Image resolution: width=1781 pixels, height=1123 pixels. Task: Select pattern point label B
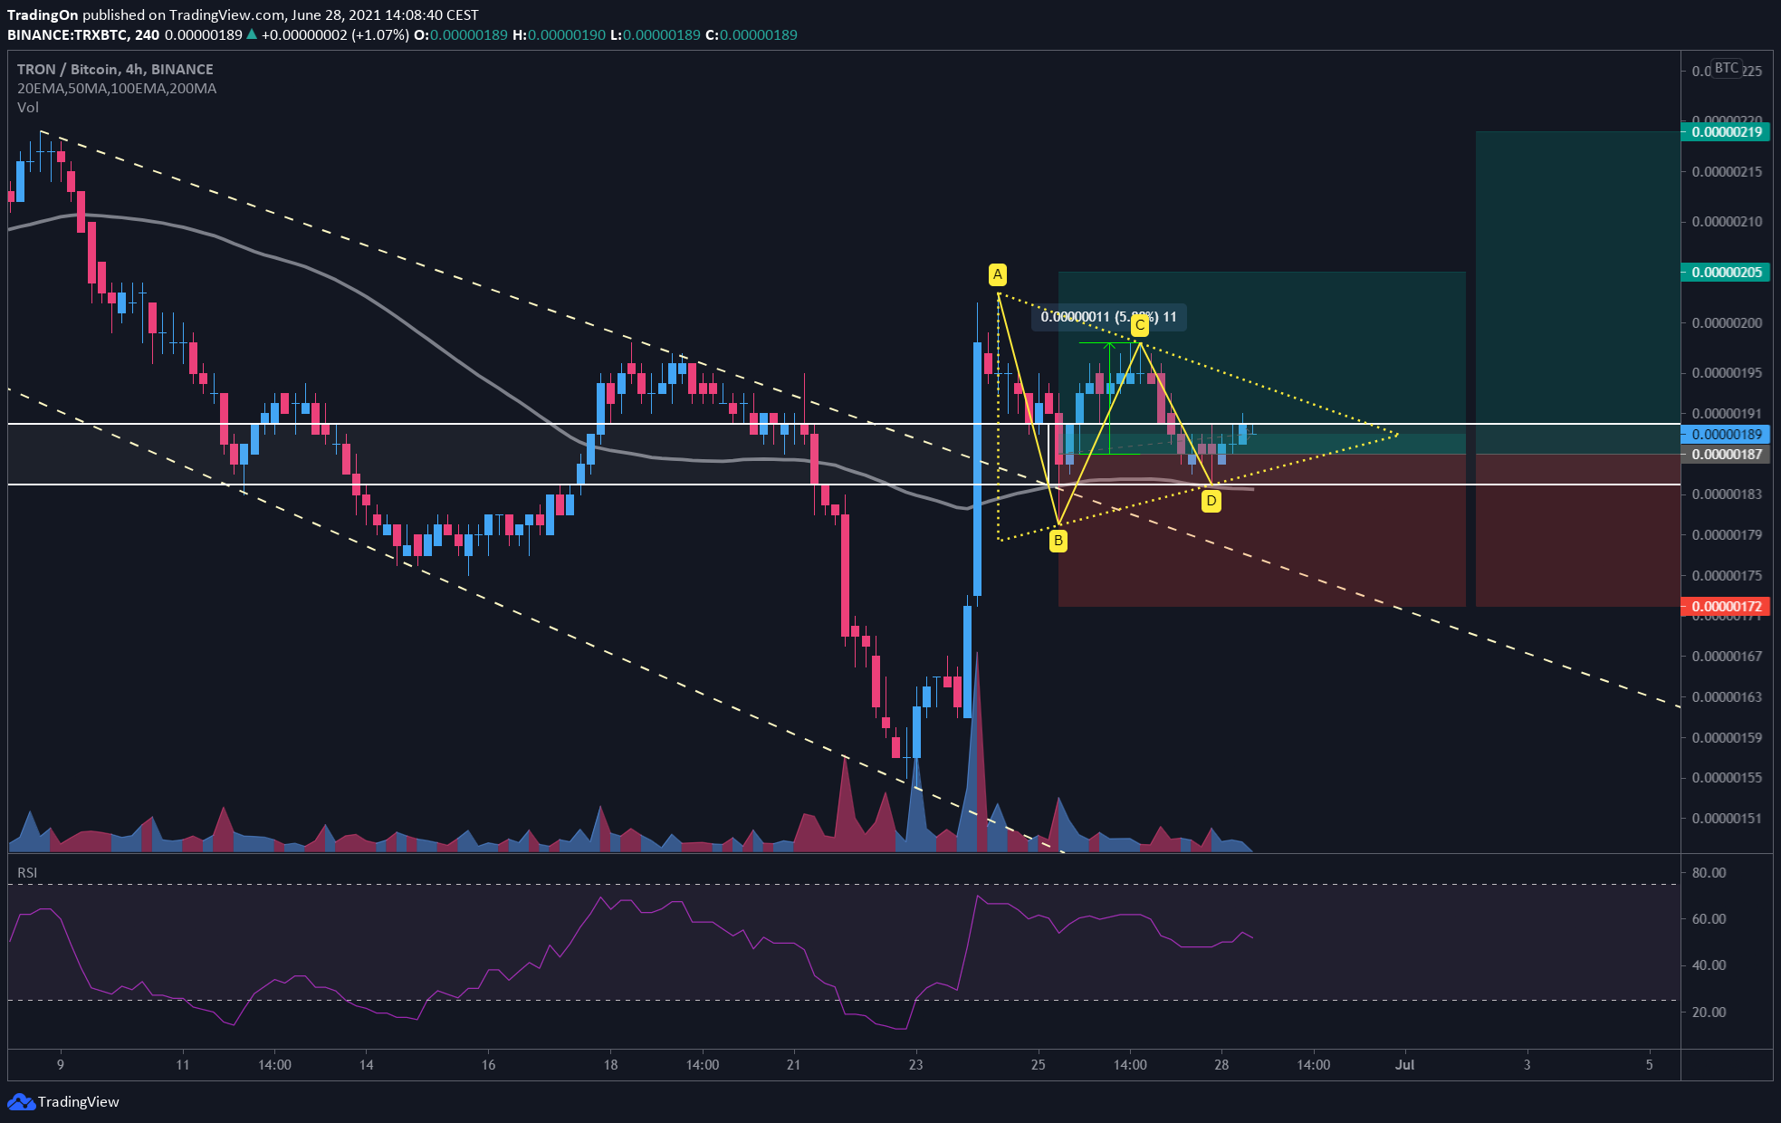coord(1058,542)
